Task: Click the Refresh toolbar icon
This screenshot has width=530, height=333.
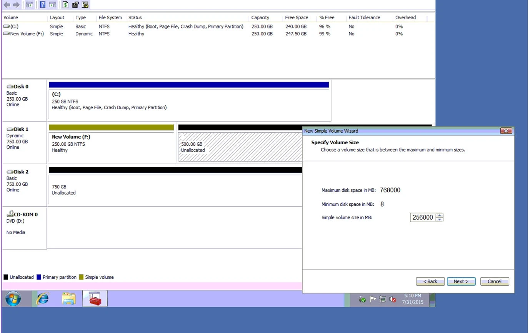Action: tap(65, 5)
